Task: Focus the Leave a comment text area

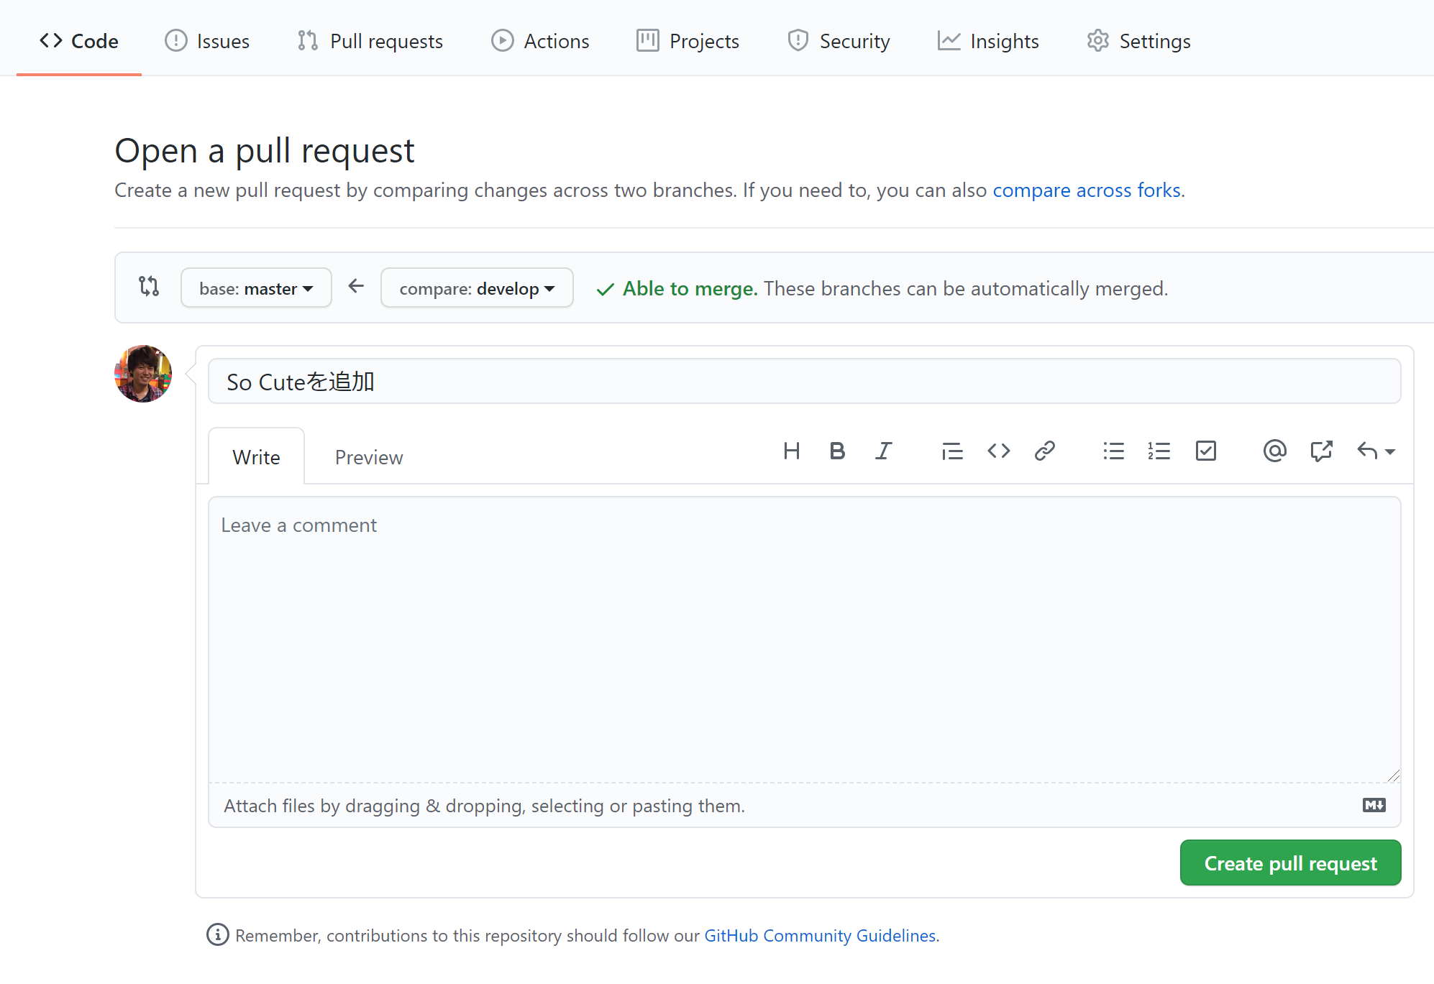Action: [804, 639]
